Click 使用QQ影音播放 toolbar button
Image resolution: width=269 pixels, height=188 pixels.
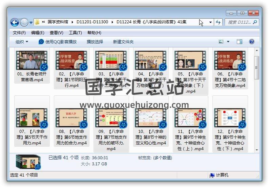pos(58,42)
